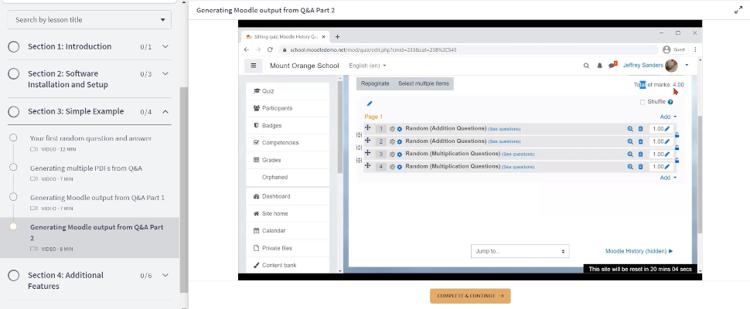Screen dimensions: 750x309
Task: Click the move handle for question 1
Action: pyautogui.click(x=368, y=128)
